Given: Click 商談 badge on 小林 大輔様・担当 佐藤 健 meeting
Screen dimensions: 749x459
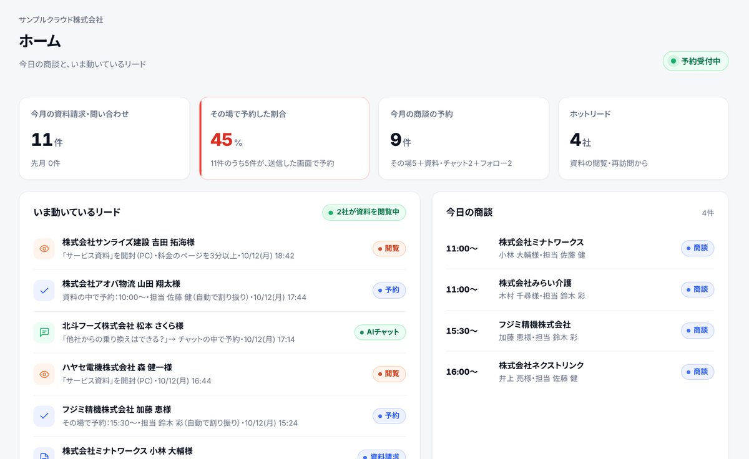Looking at the screenshot, I should click(x=697, y=248).
